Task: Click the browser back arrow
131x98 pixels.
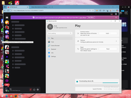Action: (x=5, y=10)
